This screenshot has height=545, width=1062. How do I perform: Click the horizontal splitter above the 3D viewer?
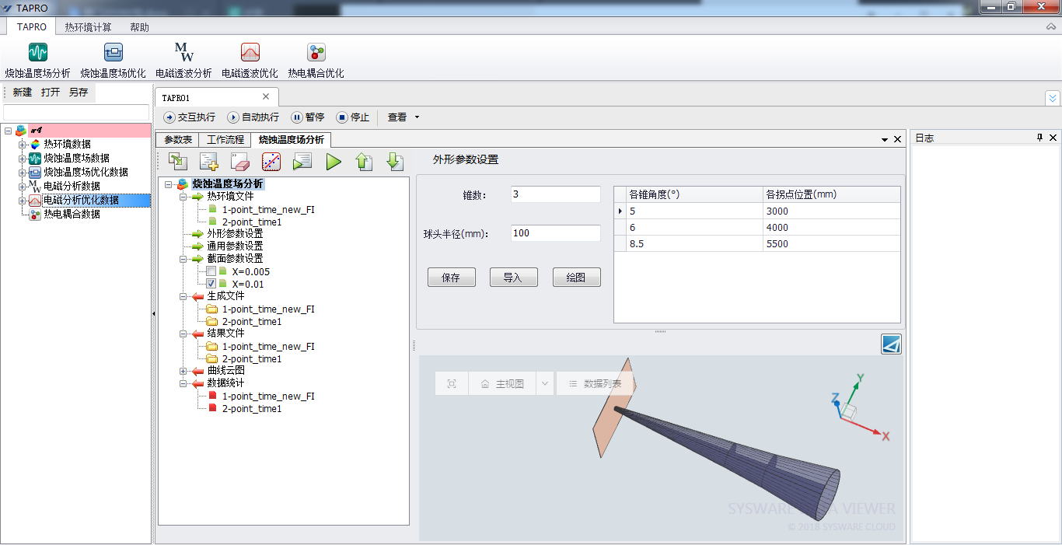tap(660, 332)
